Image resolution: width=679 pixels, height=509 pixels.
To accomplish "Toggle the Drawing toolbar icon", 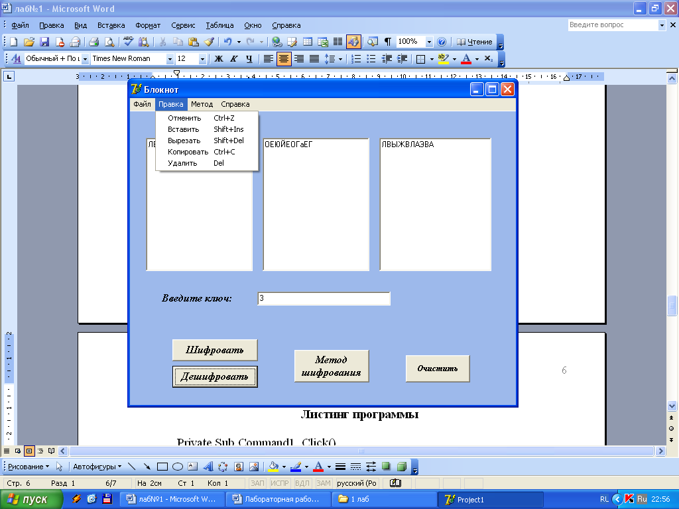I will [353, 42].
